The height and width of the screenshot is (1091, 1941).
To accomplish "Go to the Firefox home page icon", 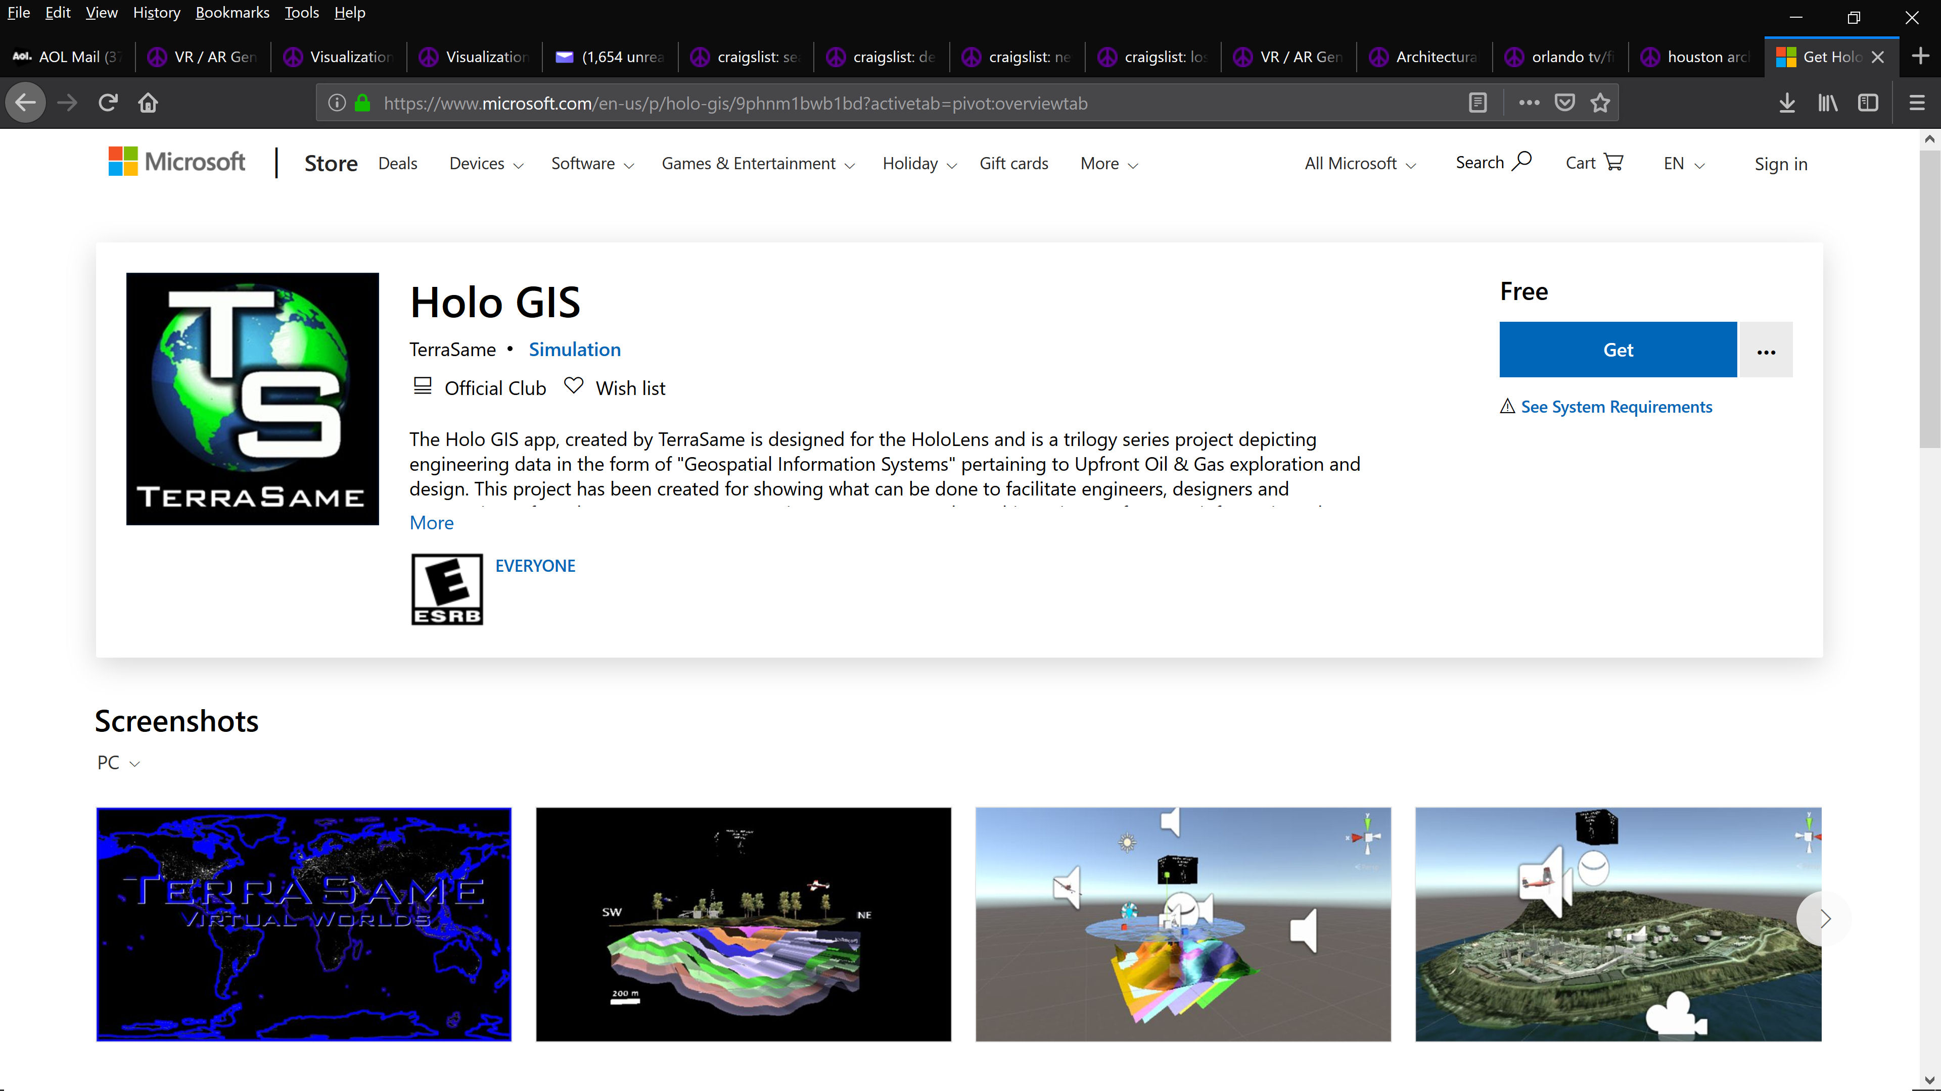I will point(148,103).
